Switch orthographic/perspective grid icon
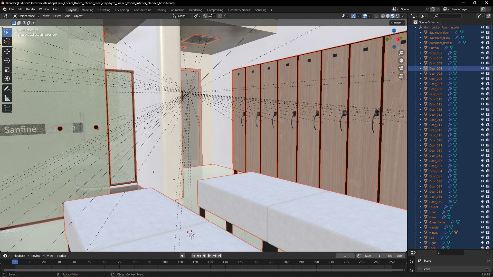Viewport: 493px width, 277px height. point(401,76)
